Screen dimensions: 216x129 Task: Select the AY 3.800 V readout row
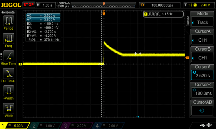tap(43, 19)
